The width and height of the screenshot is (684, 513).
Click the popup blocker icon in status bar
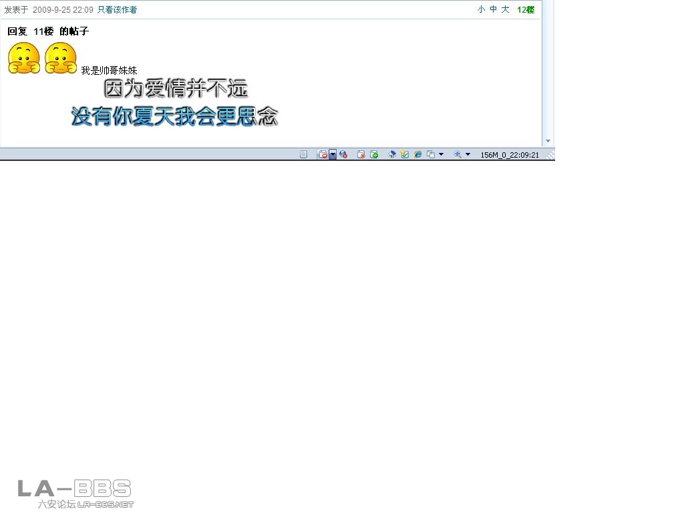(x=323, y=154)
